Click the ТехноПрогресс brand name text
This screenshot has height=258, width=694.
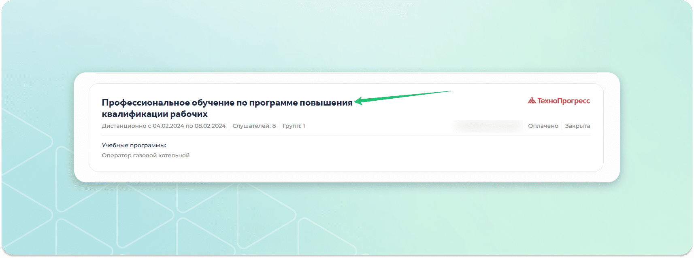(x=563, y=101)
